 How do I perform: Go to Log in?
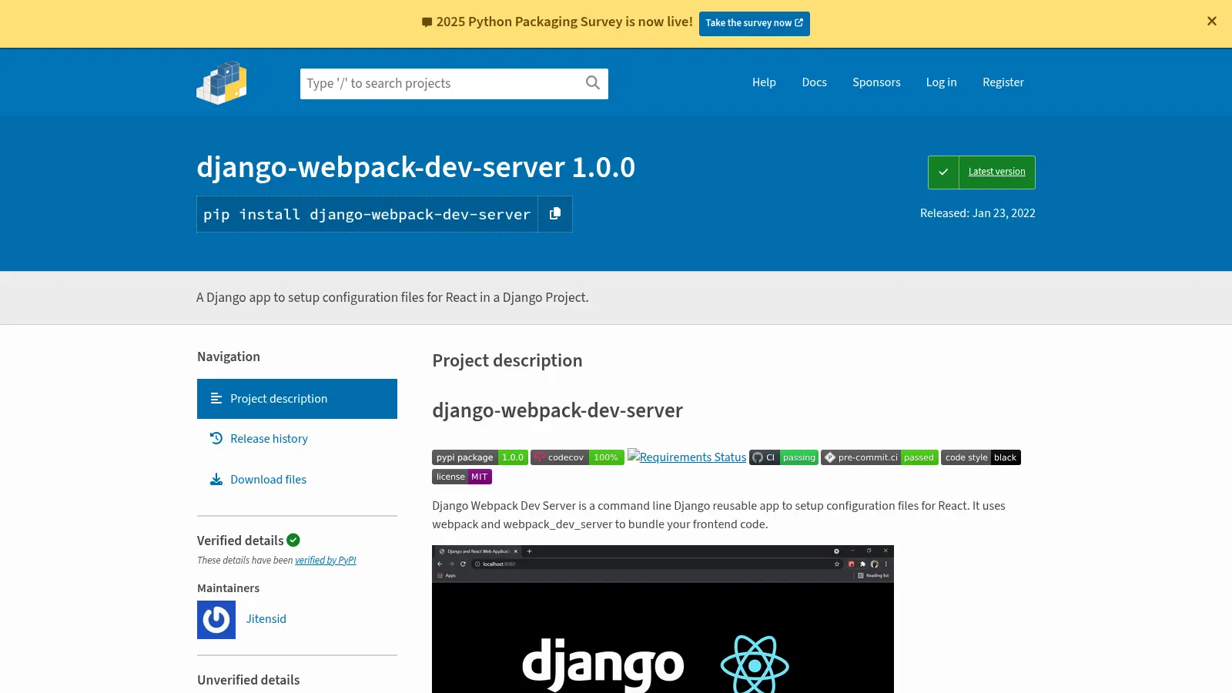(x=941, y=82)
